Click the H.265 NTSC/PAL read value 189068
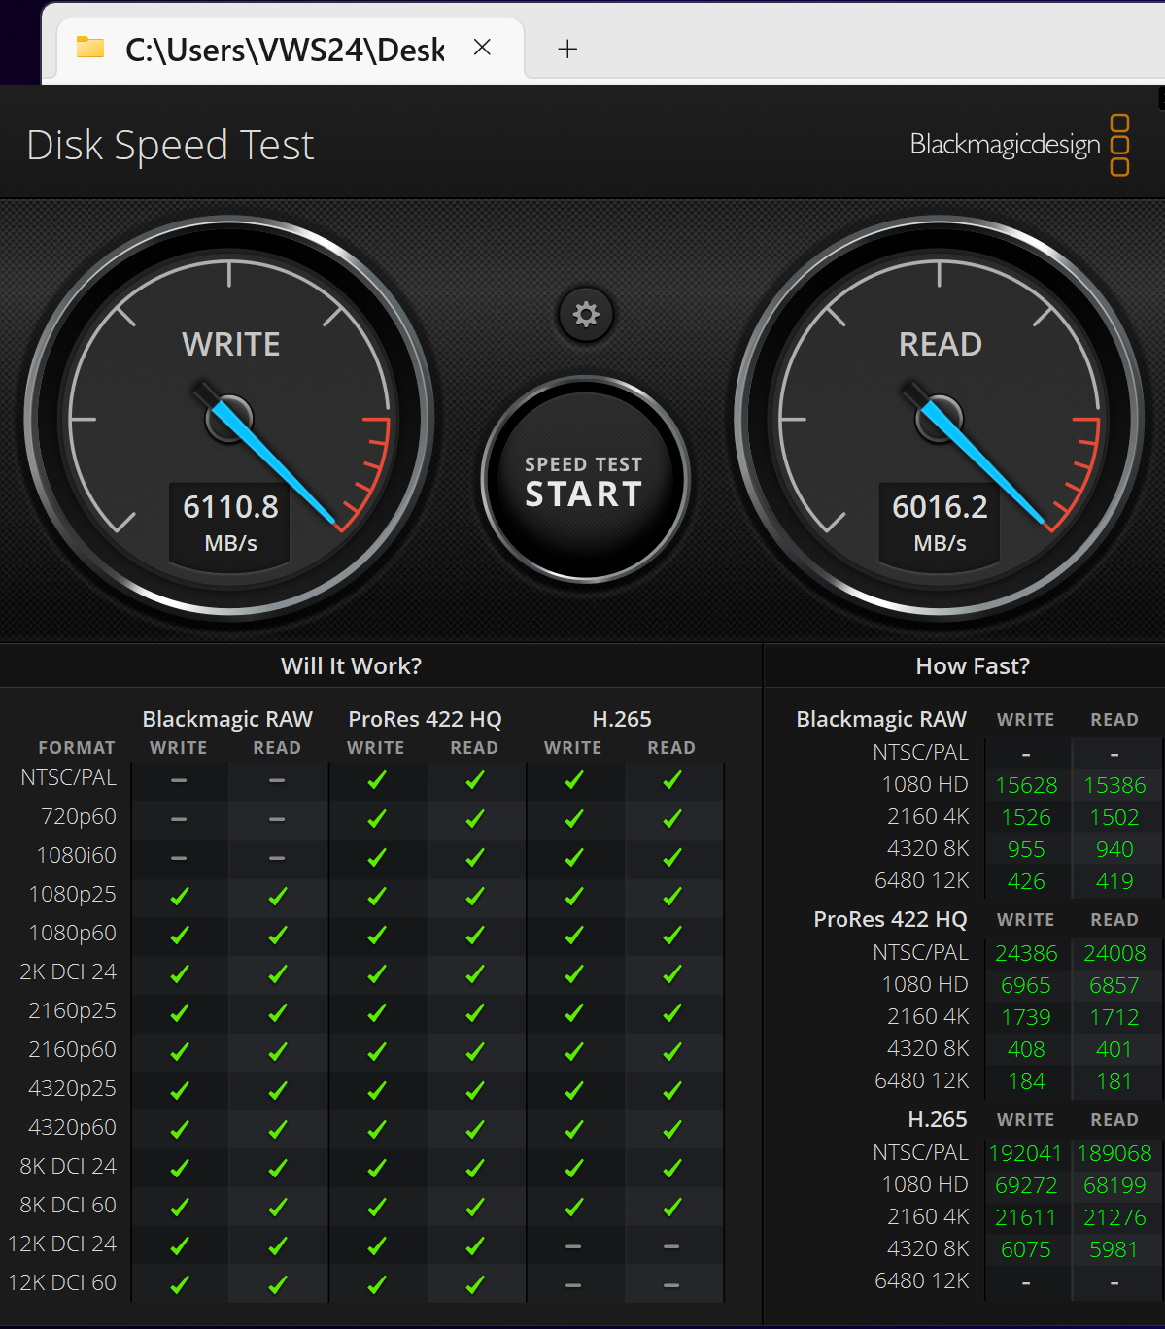Screen dimensions: 1165x1329 click(x=1114, y=1153)
